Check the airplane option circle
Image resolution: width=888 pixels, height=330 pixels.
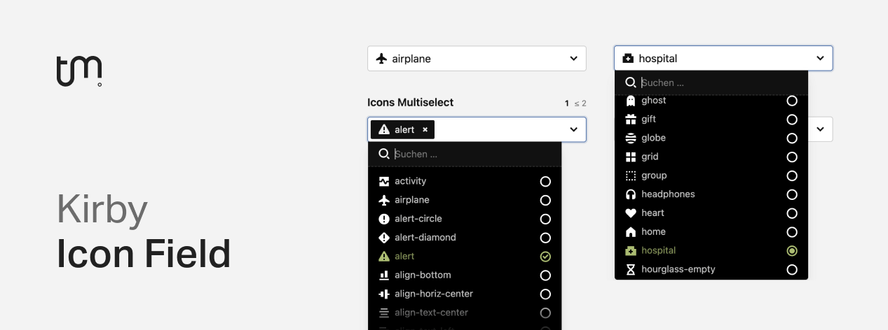click(x=545, y=200)
